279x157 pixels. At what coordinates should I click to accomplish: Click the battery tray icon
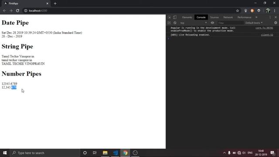[x=234, y=153]
